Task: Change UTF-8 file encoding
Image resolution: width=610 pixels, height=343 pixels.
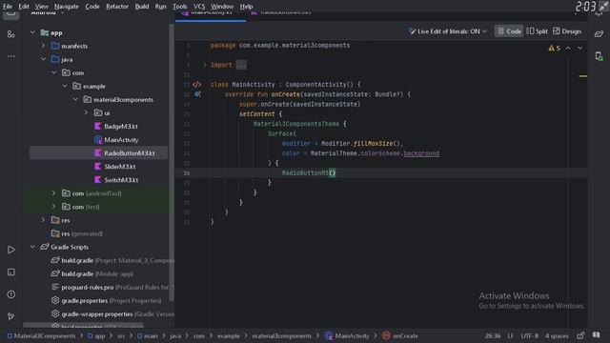Action: 530,336
